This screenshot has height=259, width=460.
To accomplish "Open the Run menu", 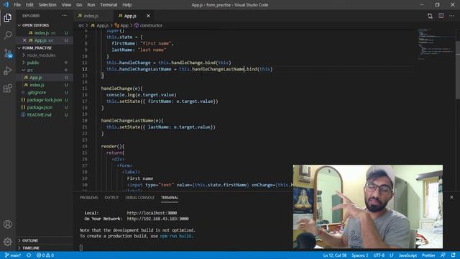I will (91, 5).
